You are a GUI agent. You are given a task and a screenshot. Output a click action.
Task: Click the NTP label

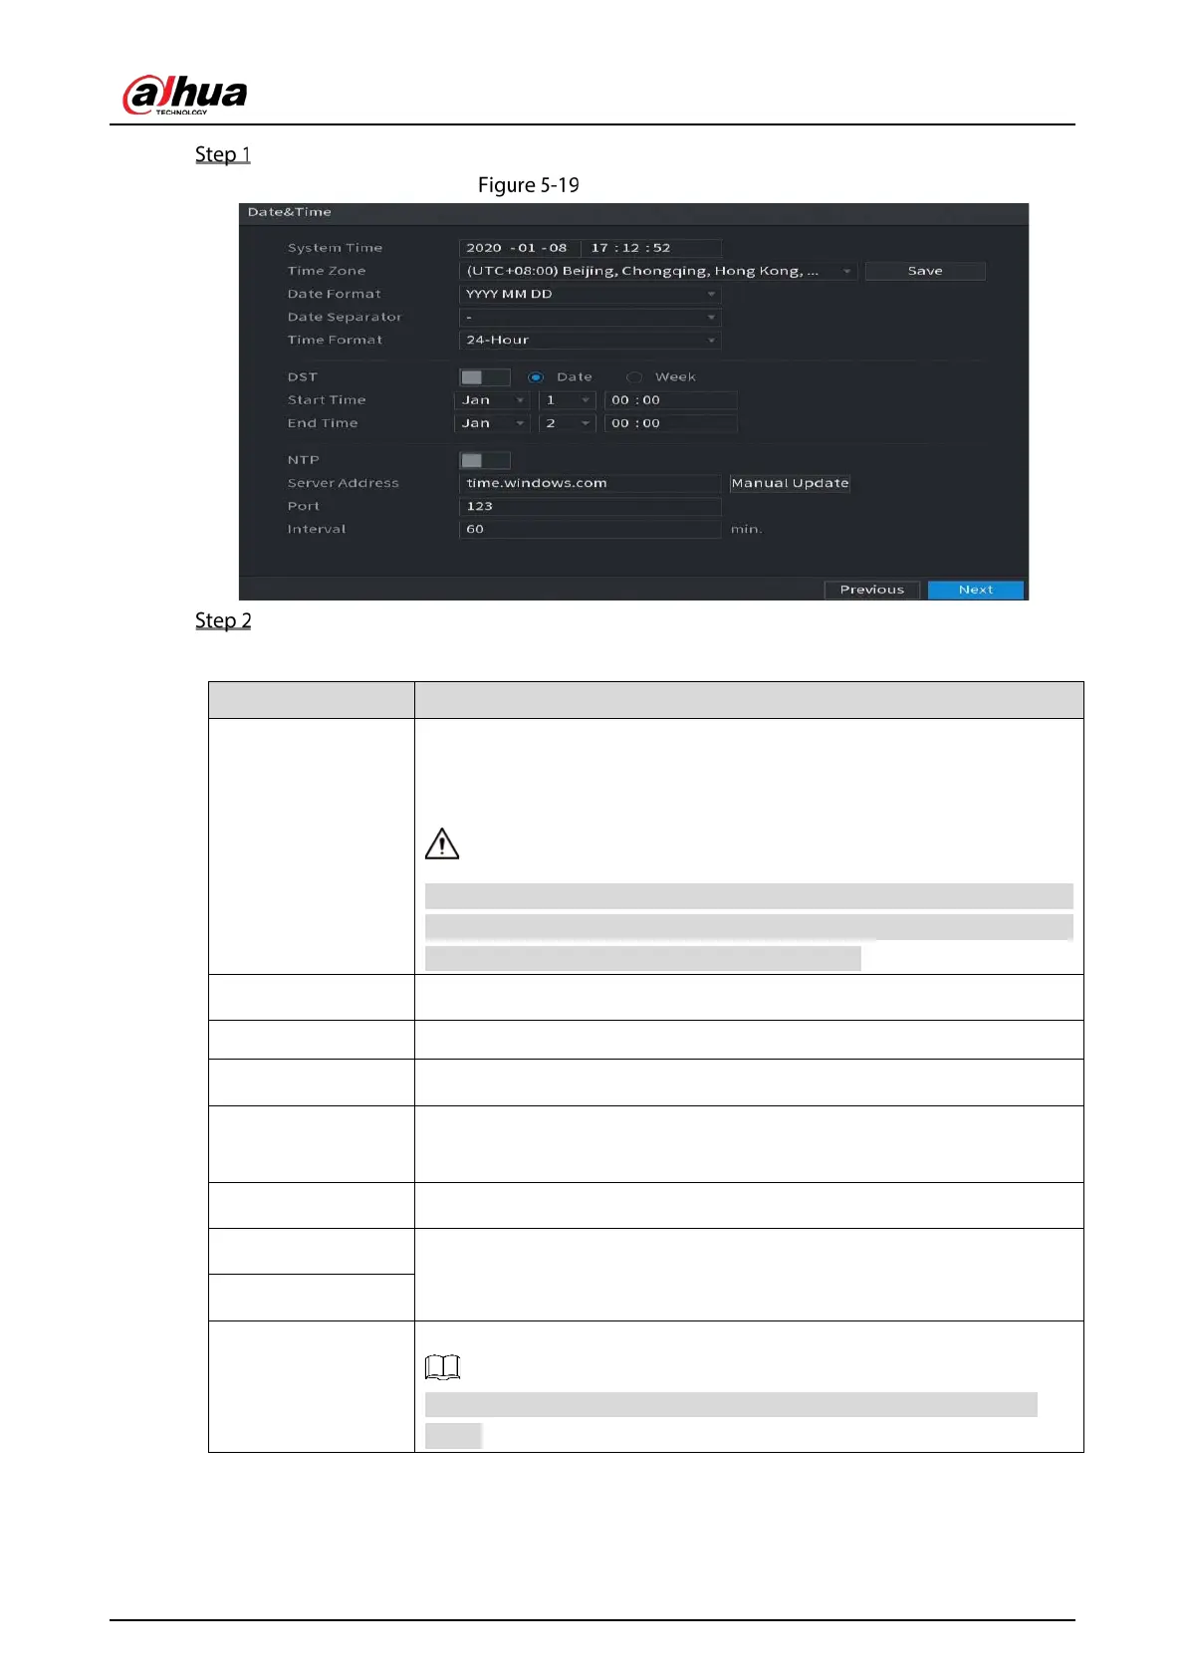(x=304, y=460)
